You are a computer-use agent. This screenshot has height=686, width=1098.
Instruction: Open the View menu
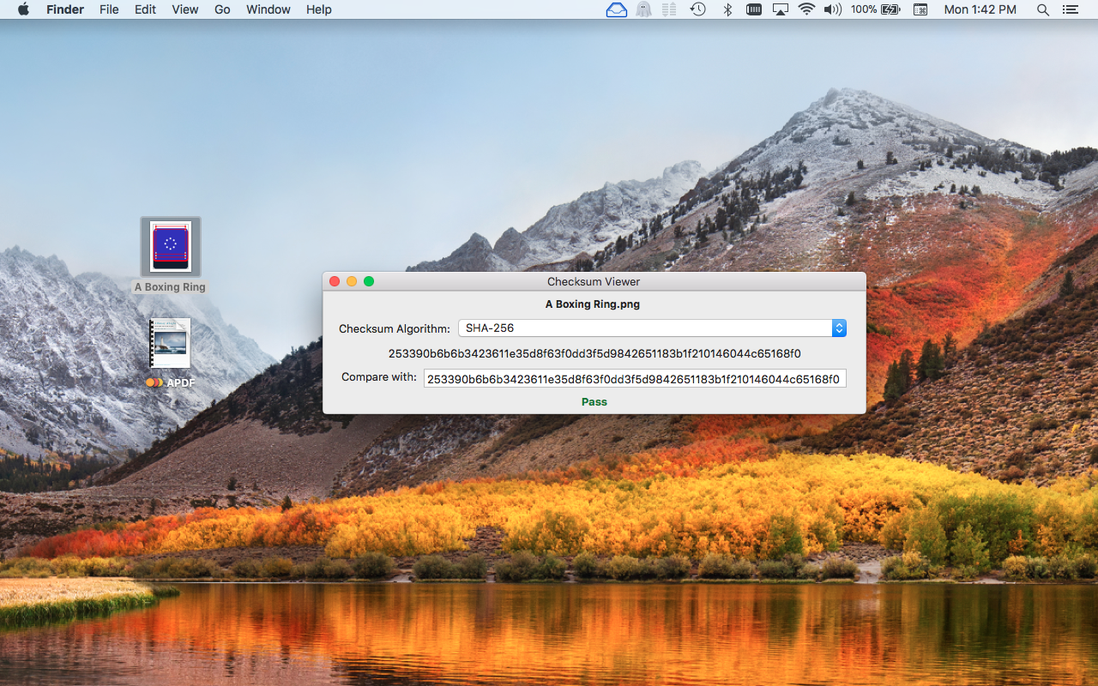coord(185,9)
